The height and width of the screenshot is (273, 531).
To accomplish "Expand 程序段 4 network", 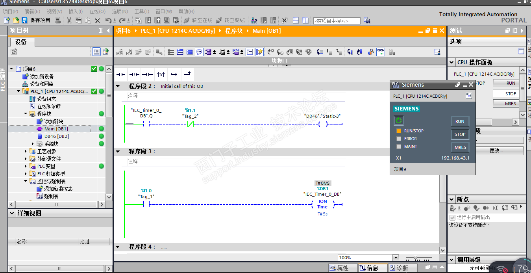I will (118, 247).
